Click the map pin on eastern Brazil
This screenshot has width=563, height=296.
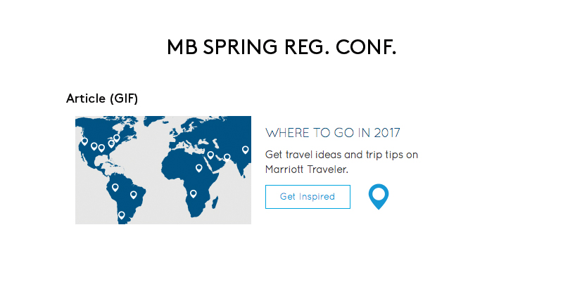(x=133, y=194)
